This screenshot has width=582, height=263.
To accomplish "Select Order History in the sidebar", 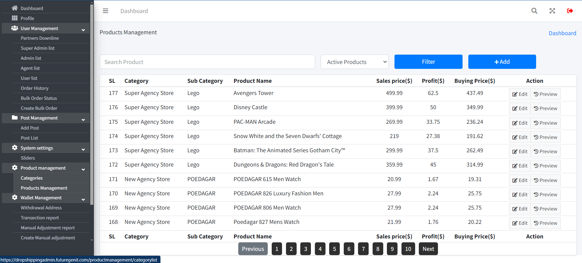I will coord(35,88).
